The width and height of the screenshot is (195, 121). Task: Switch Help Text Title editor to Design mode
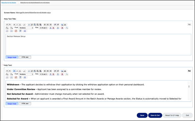point(12,57)
